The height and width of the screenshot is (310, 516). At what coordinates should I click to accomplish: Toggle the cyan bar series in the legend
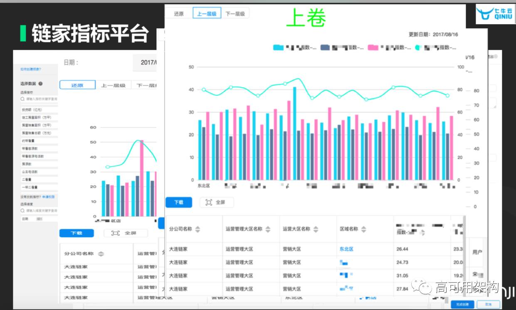point(278,47)
